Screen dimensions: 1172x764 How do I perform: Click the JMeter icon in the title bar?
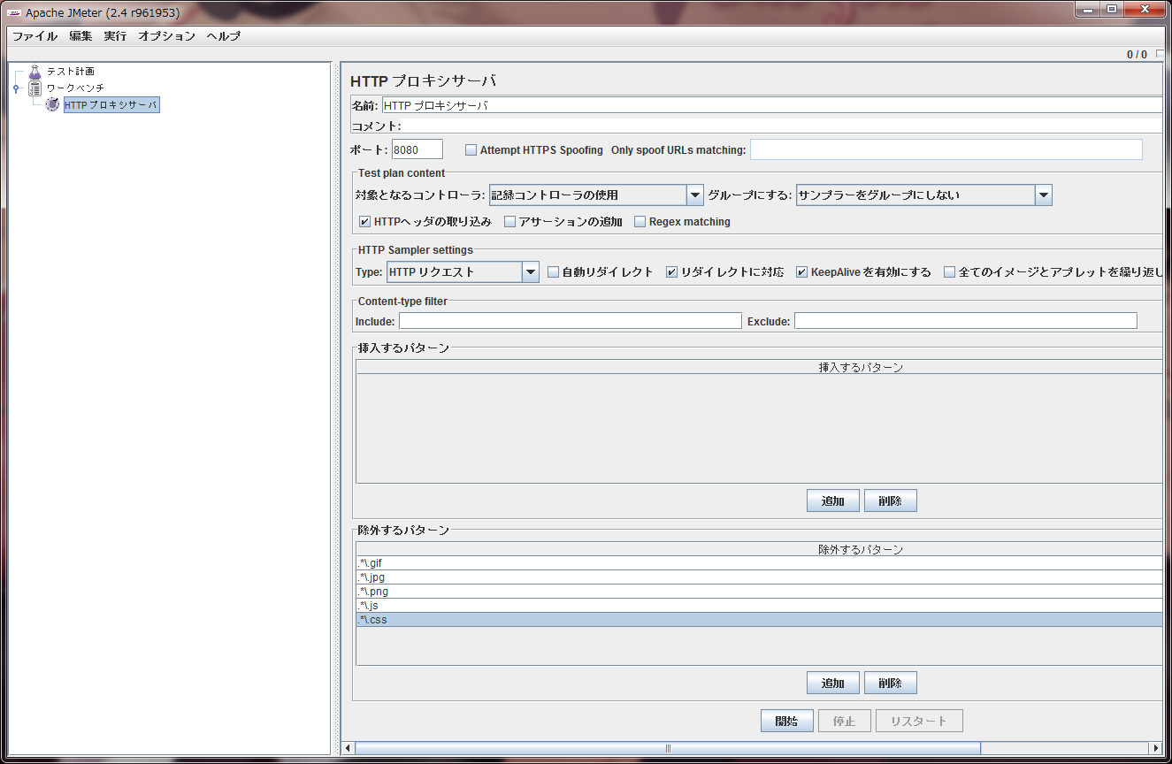pos(15,13)
